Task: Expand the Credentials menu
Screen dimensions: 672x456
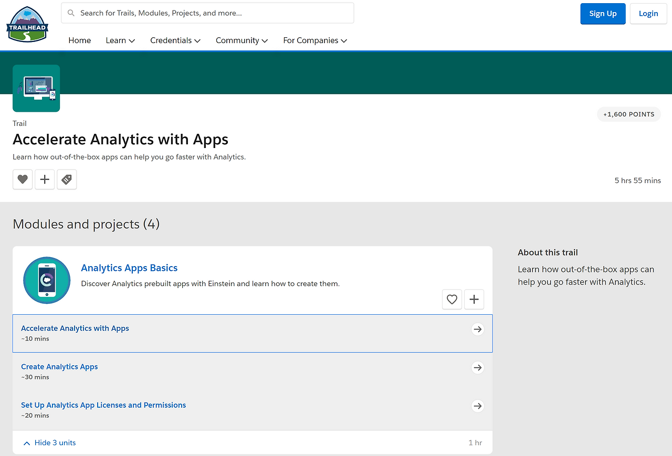Action: pos(175,40)
